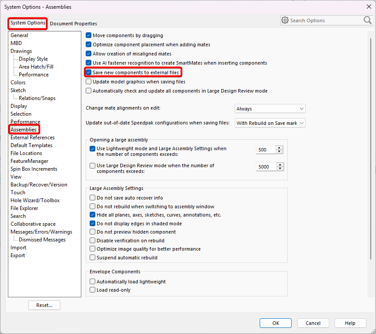Close the System Options dialog
Viewport: 376px width, 334px height.
(x=369, y=7)
